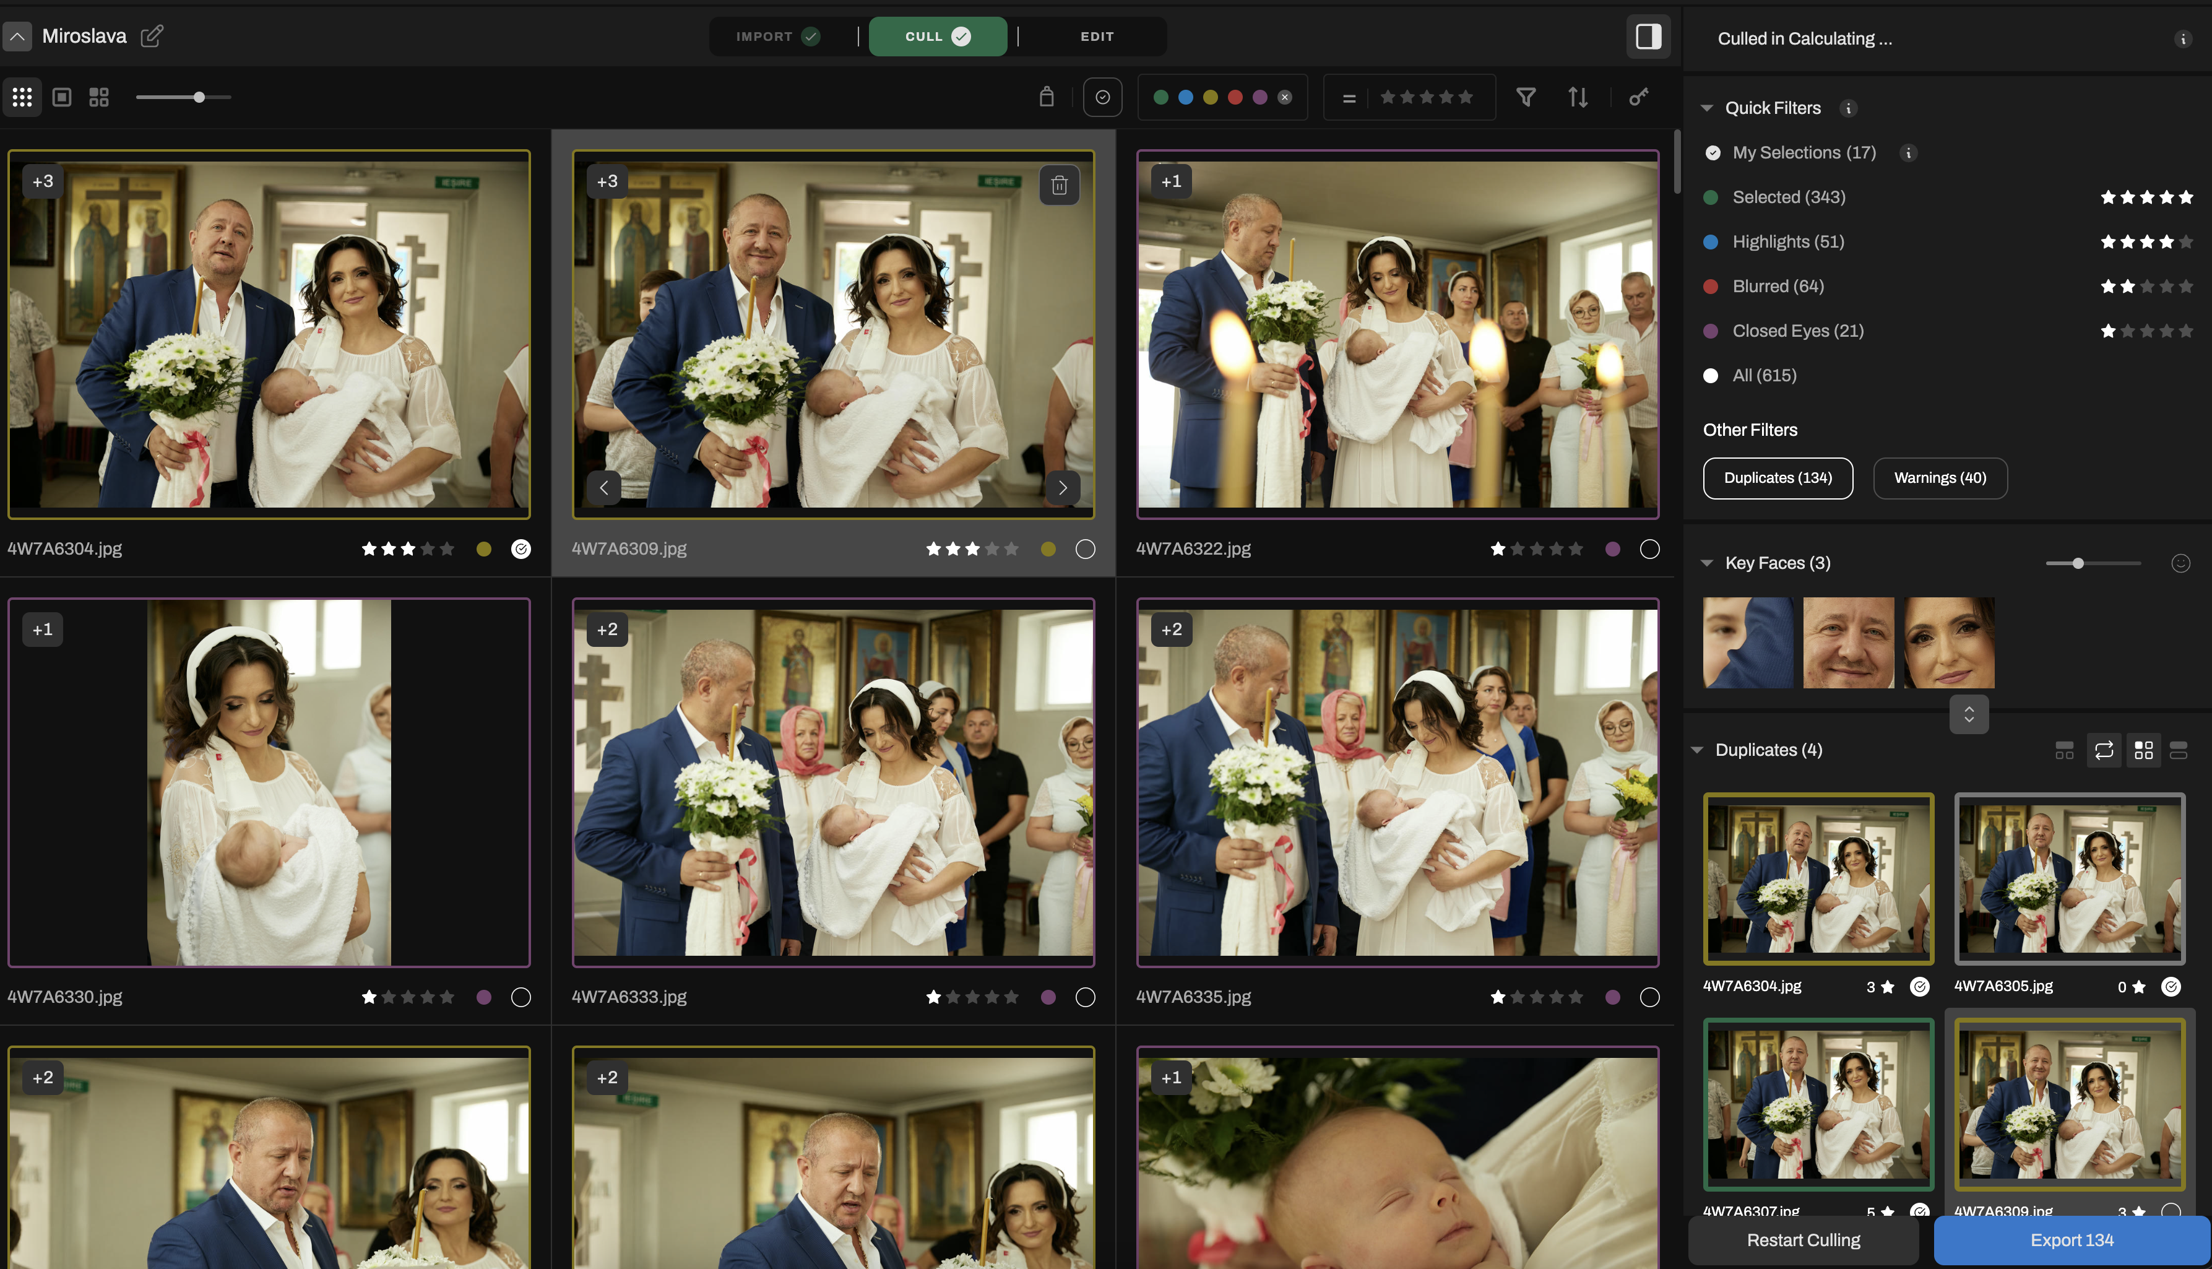Viewport: 2212px width, 1269px height.
Task: Click the trash icon on 4W7A6309 thumbnail
Action: [x=1058, y=184]
